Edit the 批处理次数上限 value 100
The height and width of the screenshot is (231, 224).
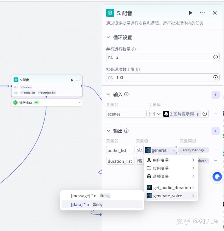(x=163, y=77)
